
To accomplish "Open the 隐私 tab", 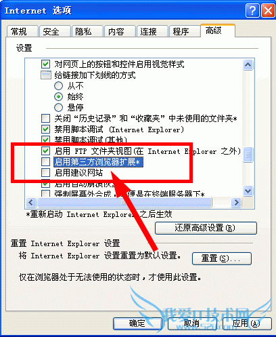I will [87, 31].
